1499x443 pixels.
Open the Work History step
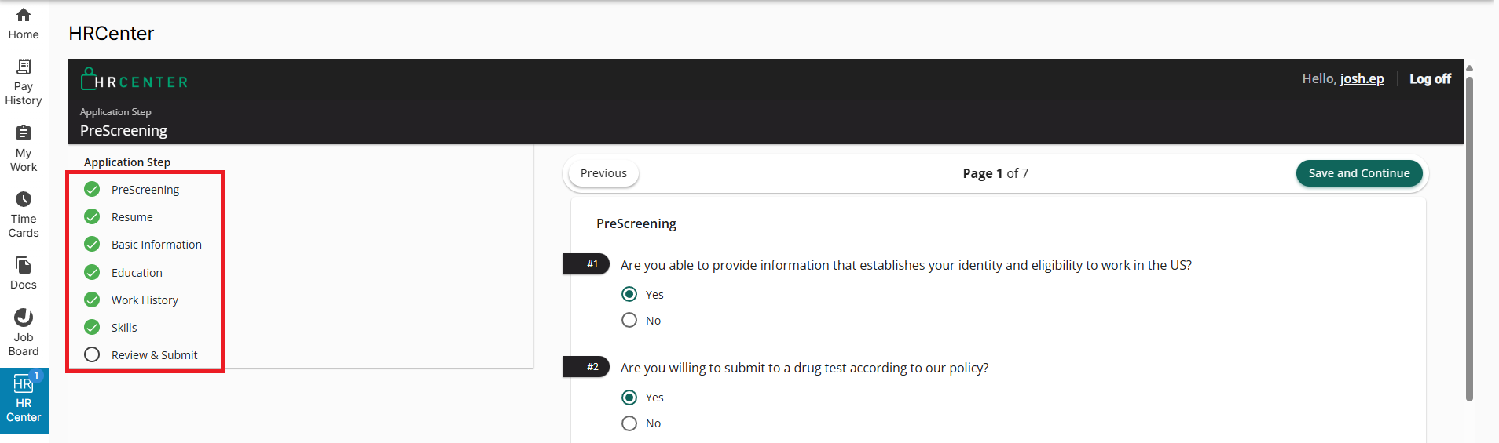tap(145, 300)
